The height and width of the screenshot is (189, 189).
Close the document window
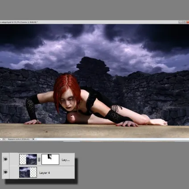[188, 22]
